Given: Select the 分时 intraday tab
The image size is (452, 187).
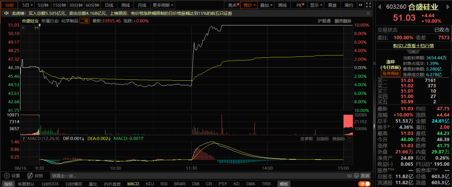Looking at the screenshot, I should 10,5.
